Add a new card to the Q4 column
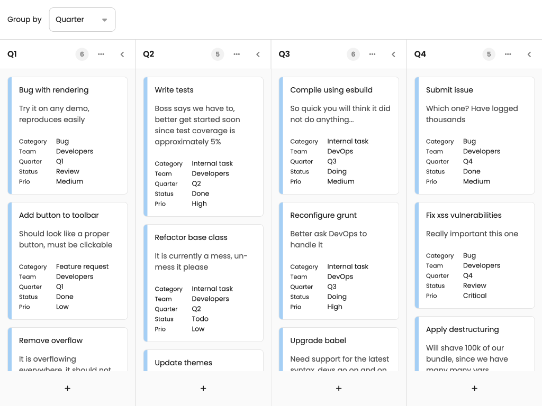Screen dimensions: 542x406 coord(474,388)
